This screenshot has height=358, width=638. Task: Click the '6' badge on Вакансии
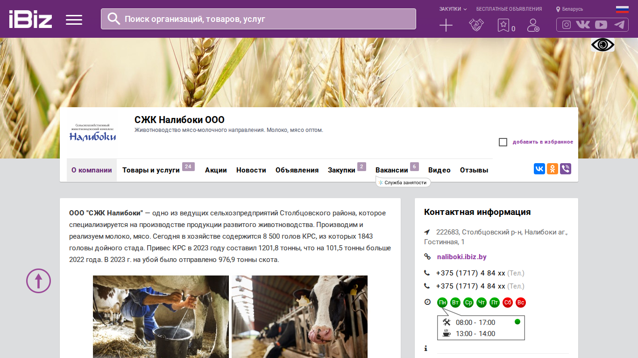[x=414, y=166]
